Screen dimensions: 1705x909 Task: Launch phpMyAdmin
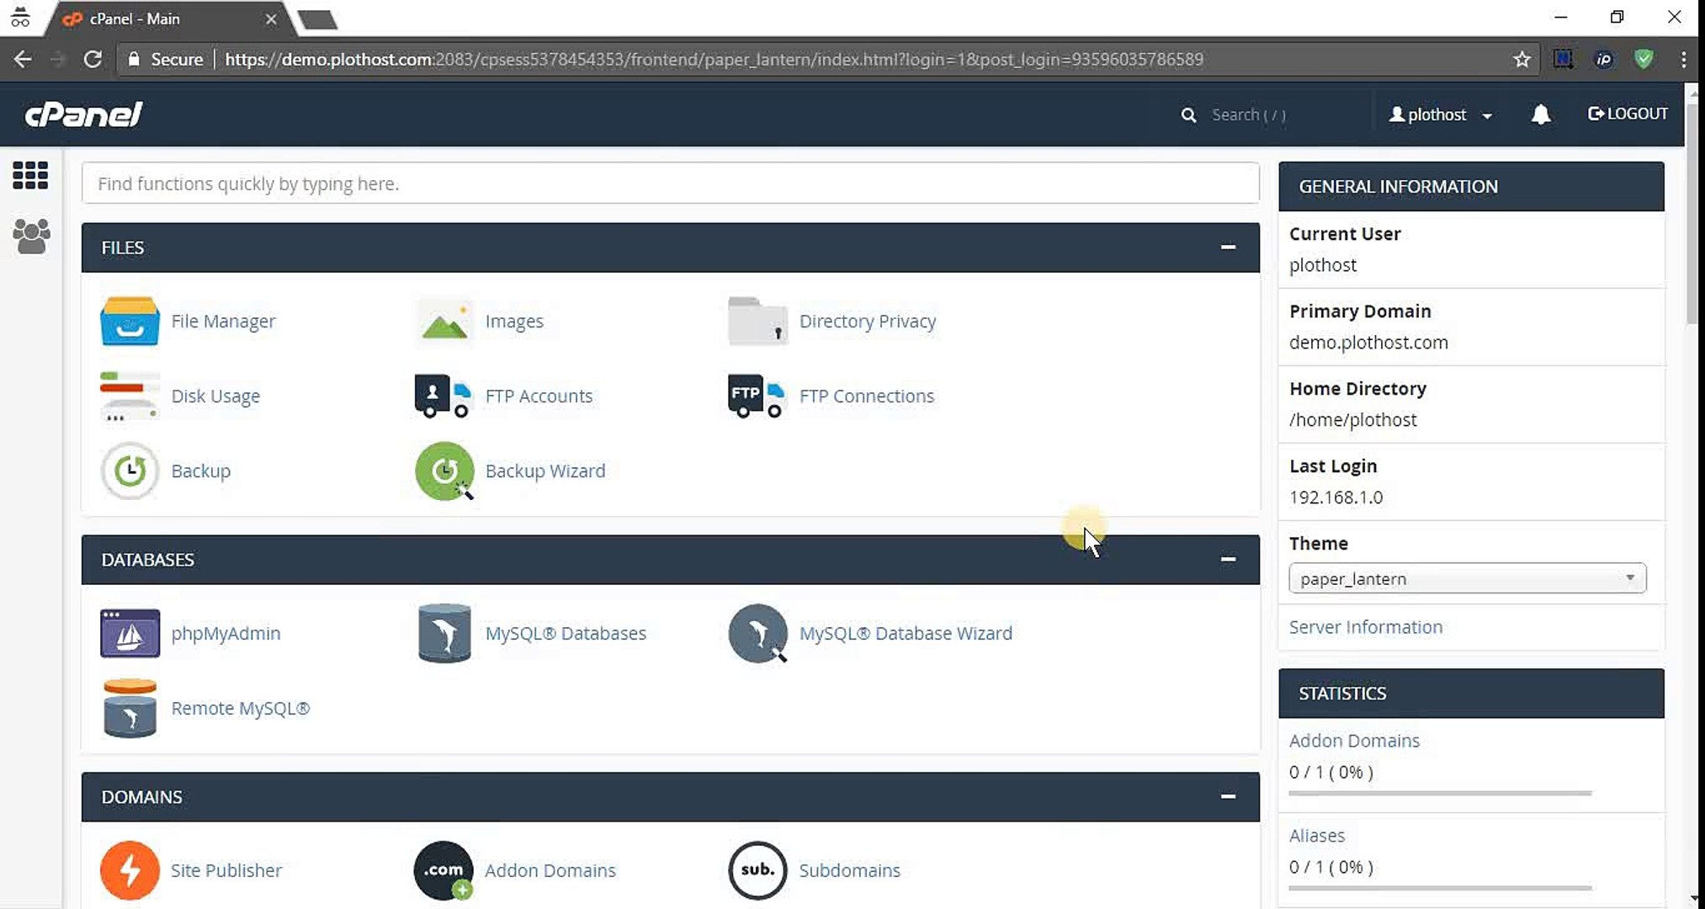[x=226, y=633]
